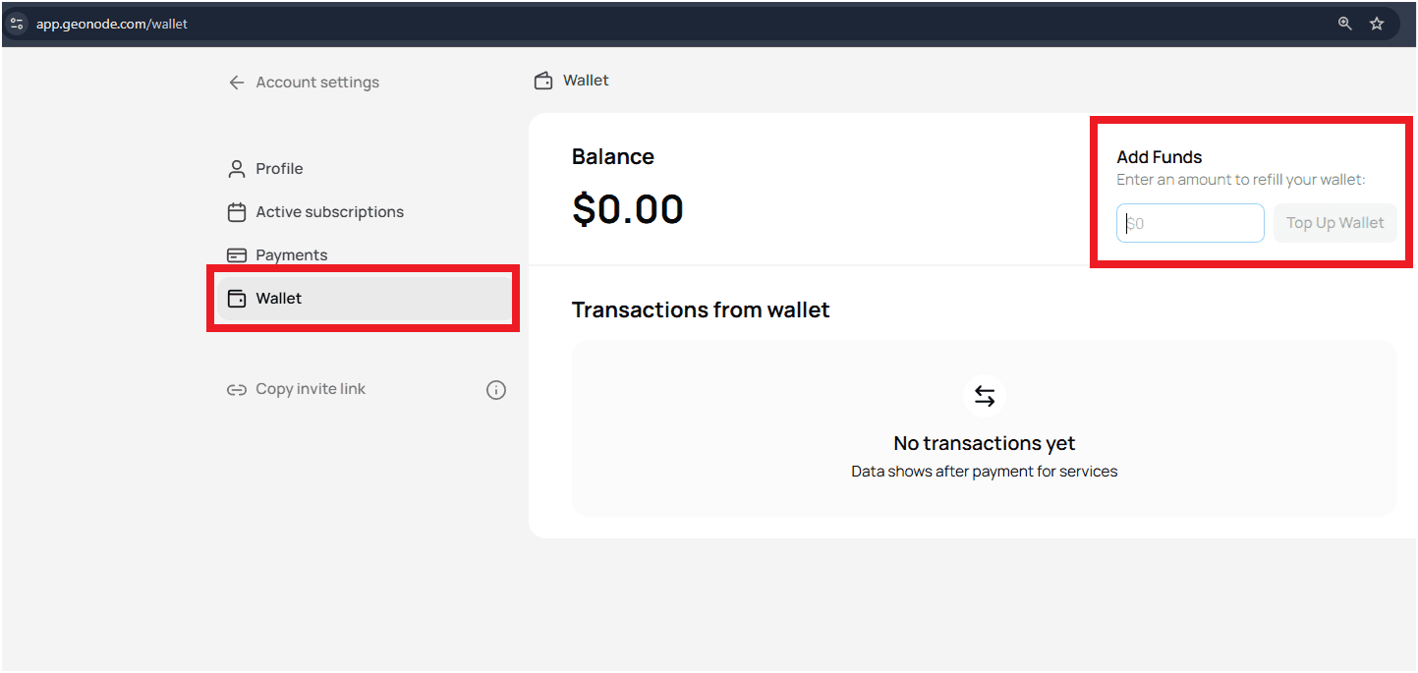
Task: Switch to the Profile section
Action: (x=279, y=168)
